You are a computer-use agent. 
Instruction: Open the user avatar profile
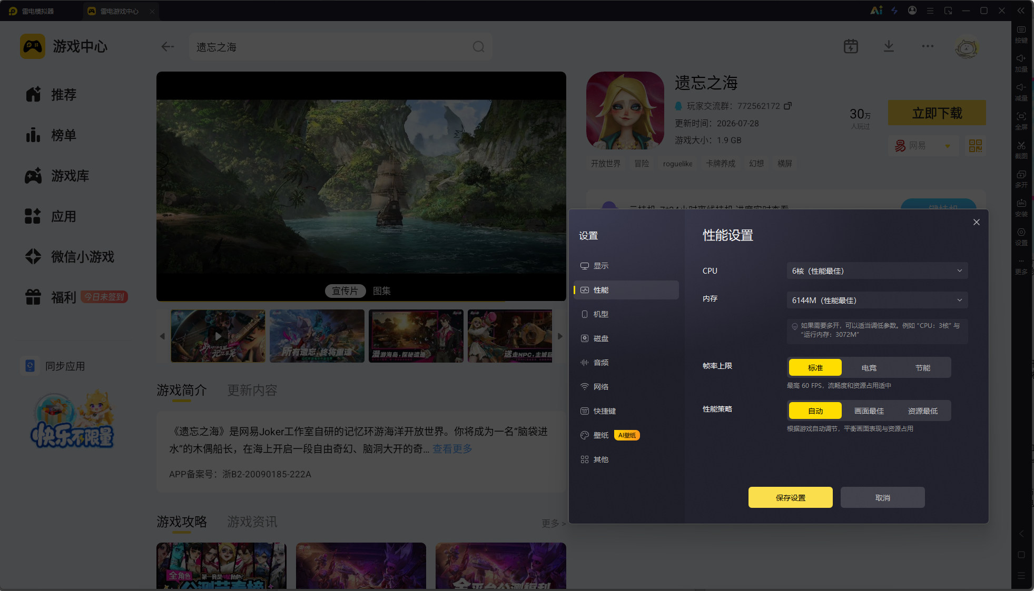click(967, 47)
